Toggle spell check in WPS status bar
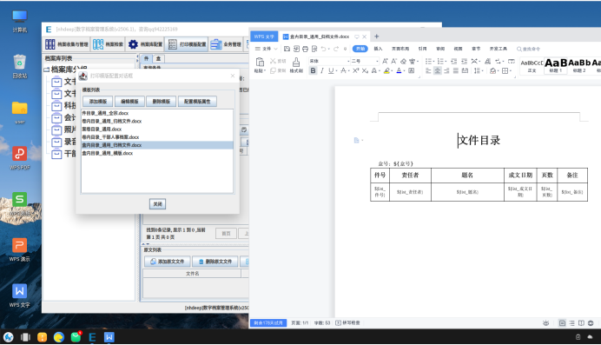This screenshot has width=601, height=345. point(347,323)
